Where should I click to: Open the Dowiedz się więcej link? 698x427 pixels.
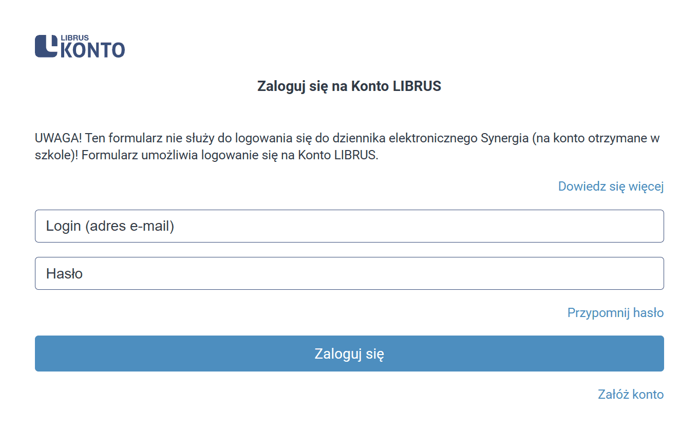(611, 186)
